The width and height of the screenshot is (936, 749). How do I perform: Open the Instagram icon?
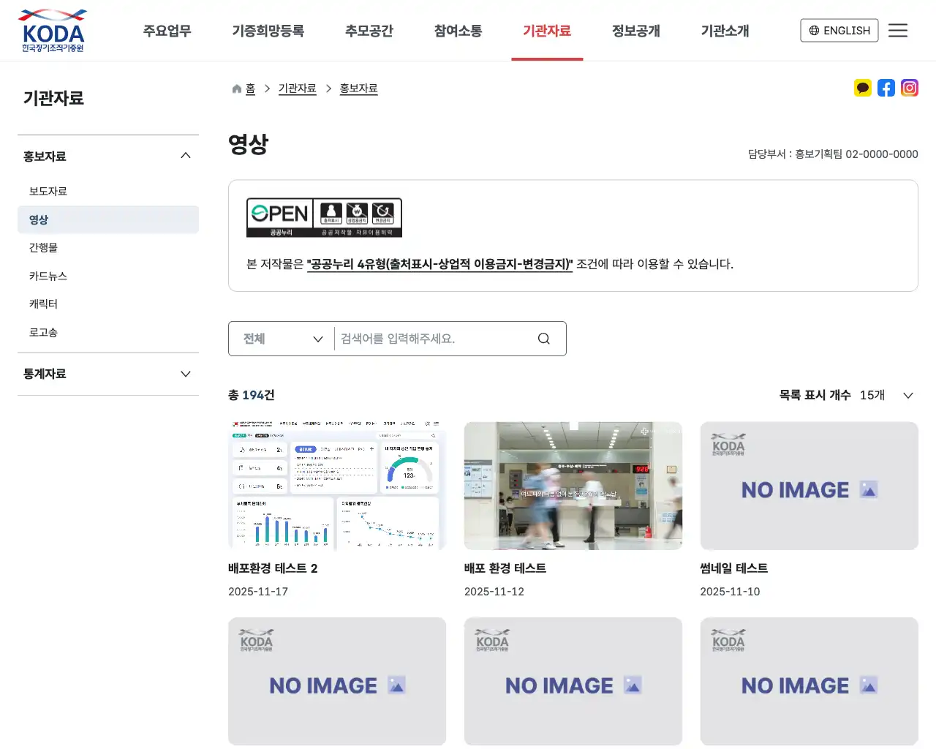point(910,88)
